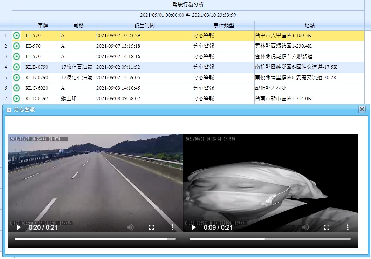Click the grid icon in the 分心警報 title bar
The width and height of the screenshot is (371, 259).
(9, 110)
